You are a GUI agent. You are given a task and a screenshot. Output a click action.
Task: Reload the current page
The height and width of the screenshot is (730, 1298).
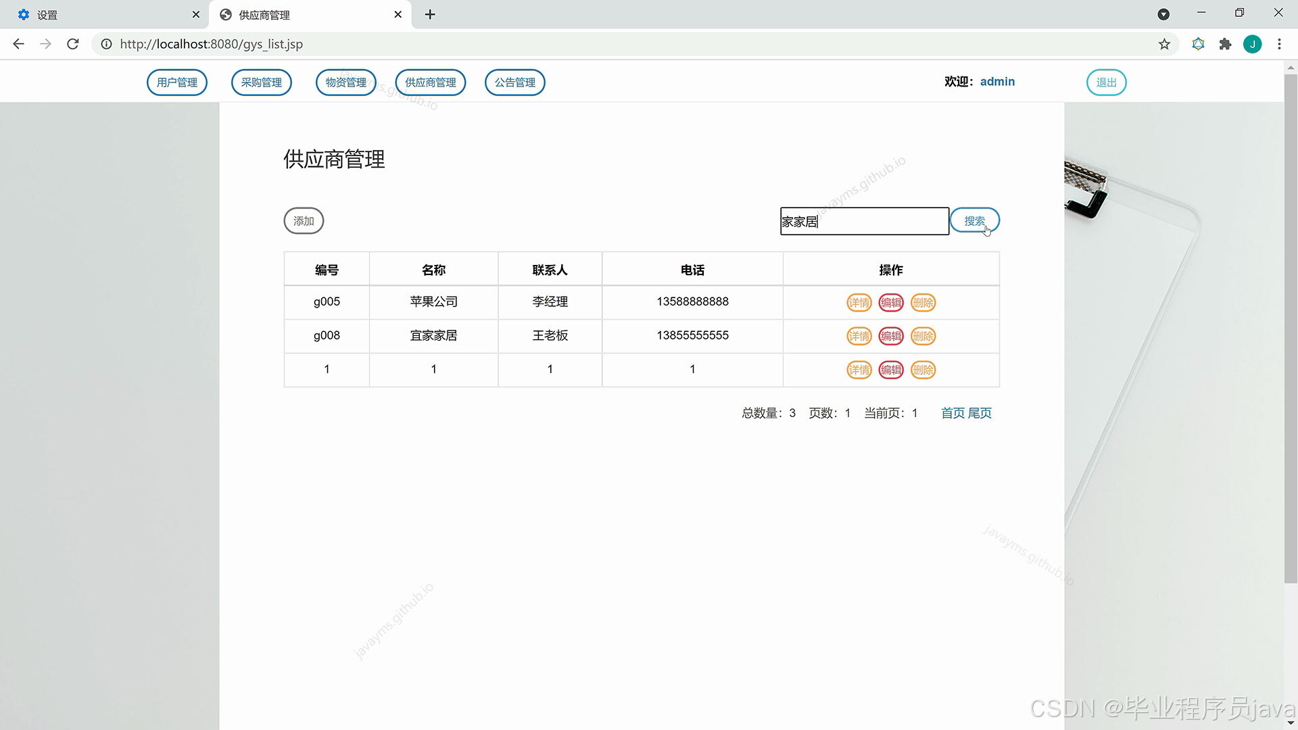tap(73, 44)
